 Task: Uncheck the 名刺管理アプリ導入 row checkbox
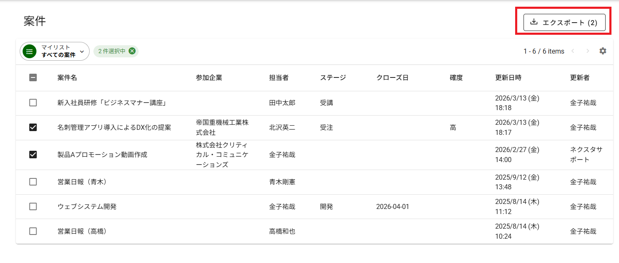[x=33, y=128]
